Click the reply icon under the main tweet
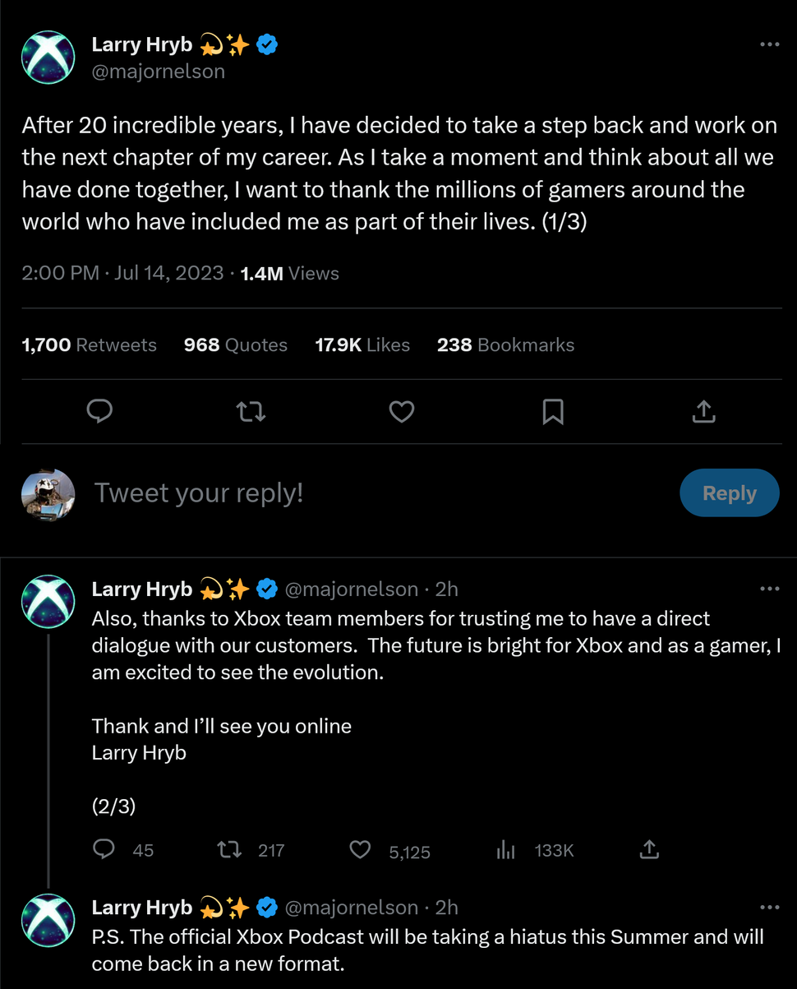The image size is (797, 989). [99, 411]
